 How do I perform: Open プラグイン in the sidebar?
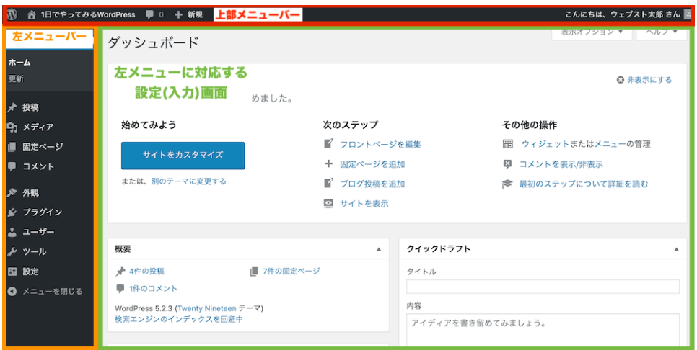(42, 212)
